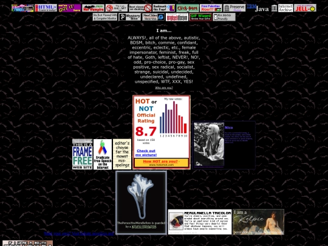Click the Frame Free Web Site badge
Image resolution: width=328 pixels, height=246 pixels.
(83, 154)
